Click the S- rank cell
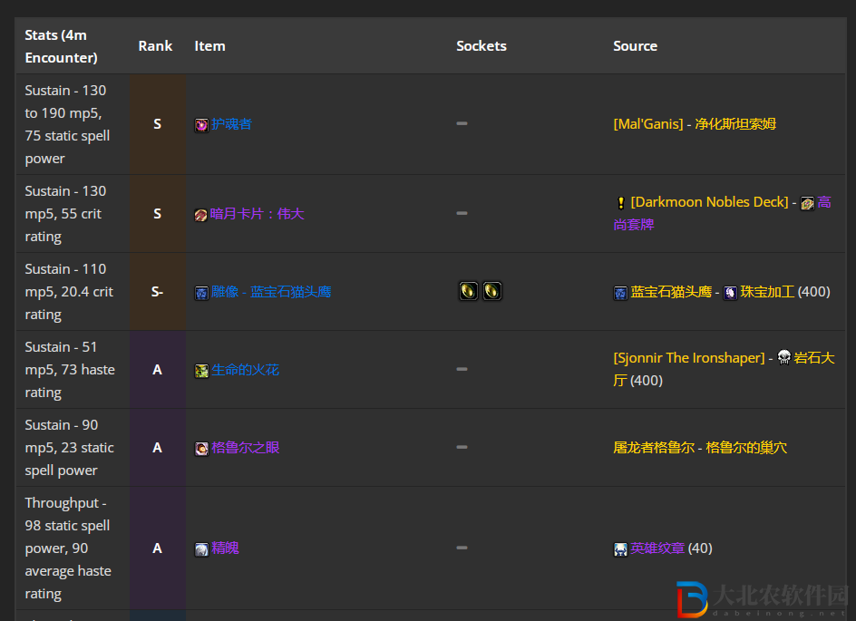Viewport: 856px width, 621px height. point(157,292)
